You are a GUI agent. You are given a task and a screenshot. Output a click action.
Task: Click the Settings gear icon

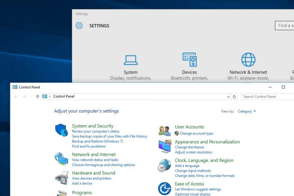pyautogui.click(x=79, y=26)
